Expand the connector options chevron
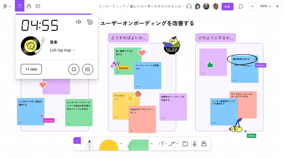Image resolution: width=284 pixels, height=159 pixels. click(x=177, y=144)
